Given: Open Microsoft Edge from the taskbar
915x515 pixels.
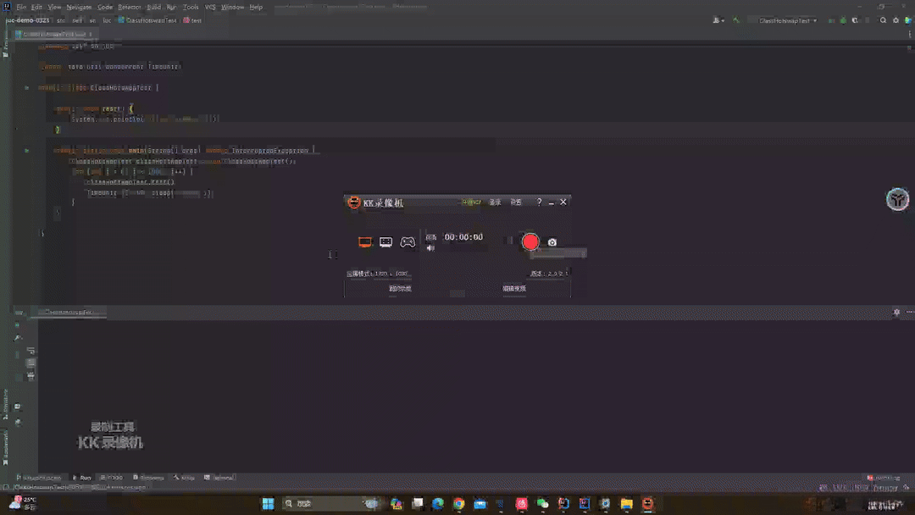Looking at the screenshot, I should tap(438, 503).
